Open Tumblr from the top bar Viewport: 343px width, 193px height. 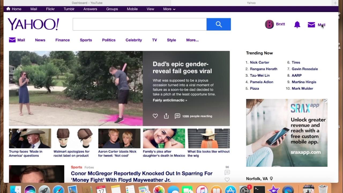point(69,9)
